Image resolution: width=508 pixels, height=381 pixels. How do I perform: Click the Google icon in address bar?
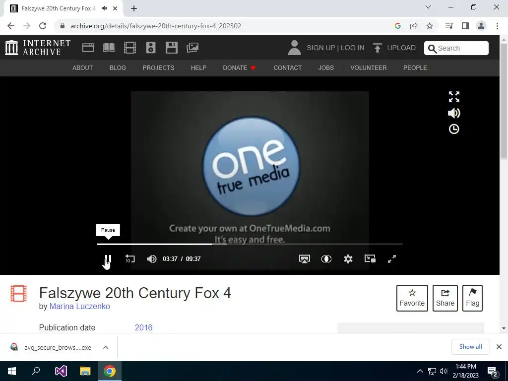point(398,26)
